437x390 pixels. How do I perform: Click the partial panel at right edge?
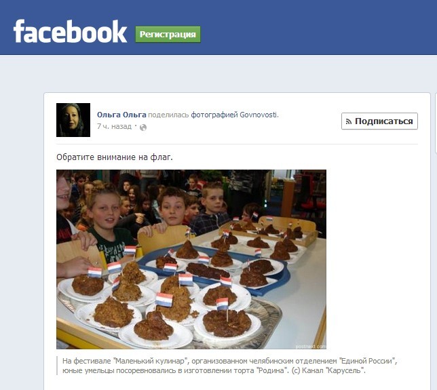[x=436, y=123]
